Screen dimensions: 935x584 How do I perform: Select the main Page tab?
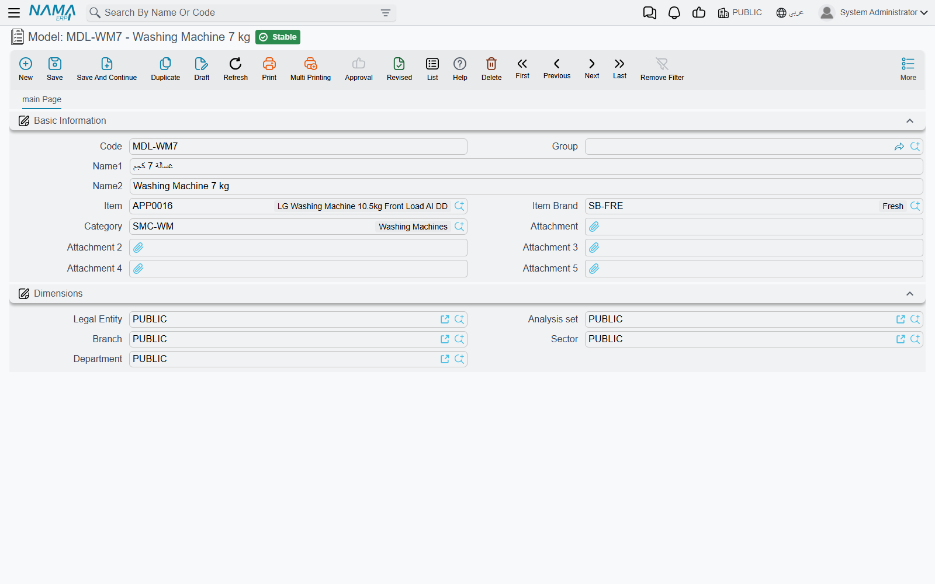(x=41, y=99)
